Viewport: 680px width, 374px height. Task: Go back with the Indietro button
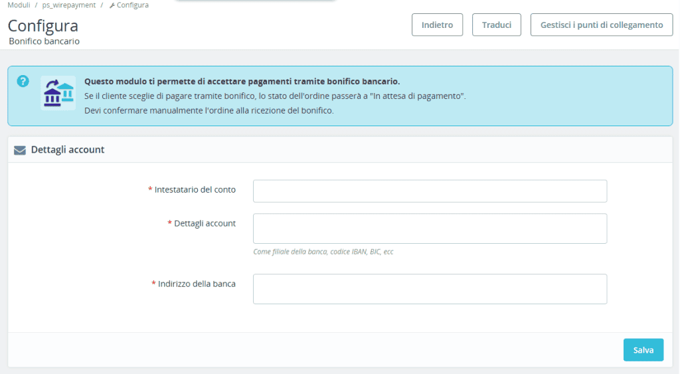click(x=437, y=25)
